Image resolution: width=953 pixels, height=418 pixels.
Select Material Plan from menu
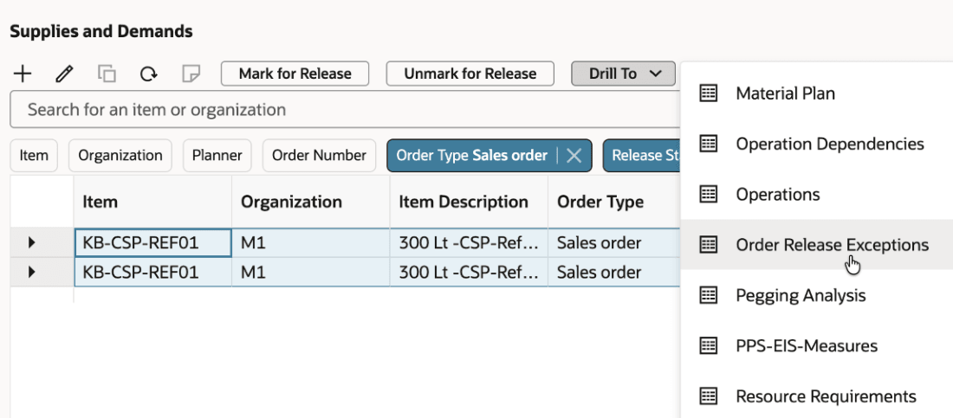[x=817, y=93]
